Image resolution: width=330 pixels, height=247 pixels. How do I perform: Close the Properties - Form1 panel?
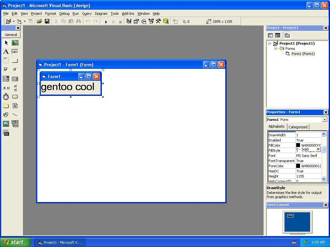click(x=325, y=112)
